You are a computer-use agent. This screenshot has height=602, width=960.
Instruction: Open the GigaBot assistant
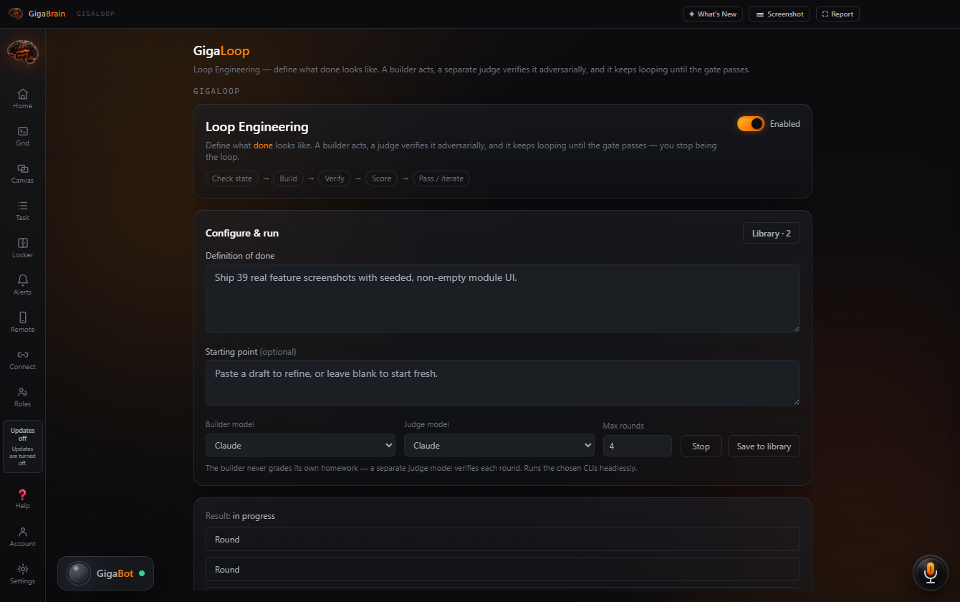105,573
